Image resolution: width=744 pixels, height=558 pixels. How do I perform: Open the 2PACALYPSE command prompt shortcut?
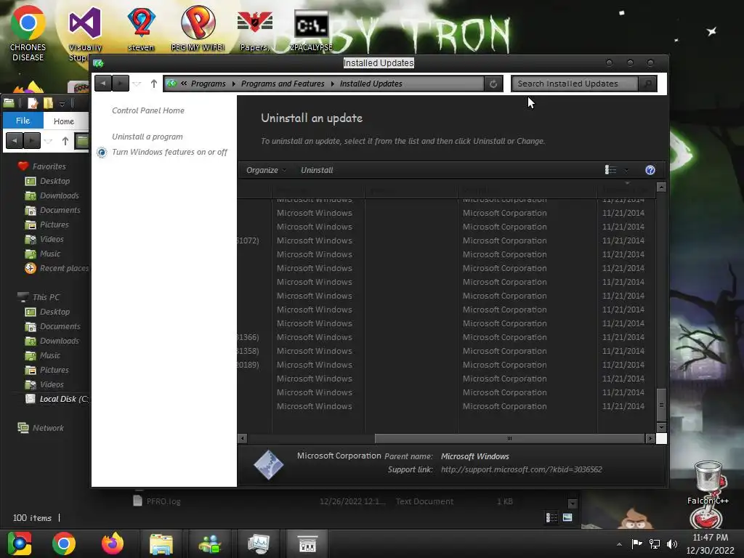(311, 31)
